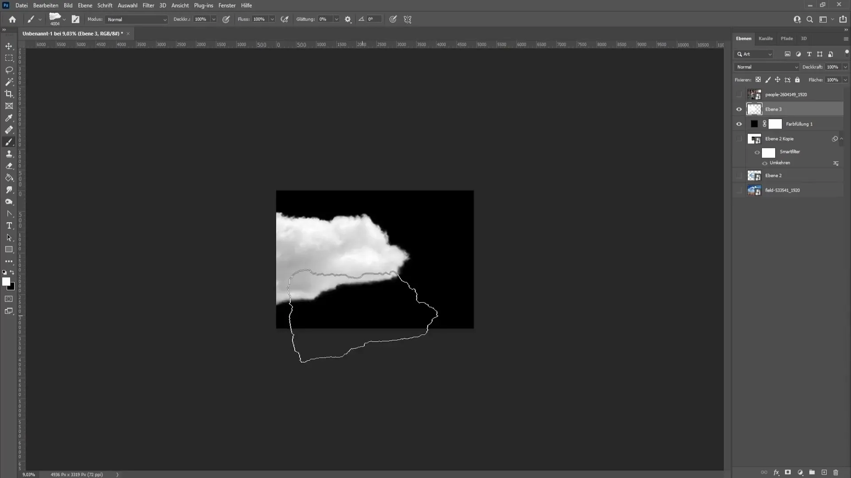
Task: Toggle Smartfilter visibility eye
Action: [x=757, y=153]
